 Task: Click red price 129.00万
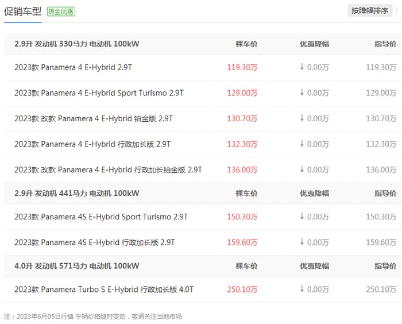[x=242, y=93]
